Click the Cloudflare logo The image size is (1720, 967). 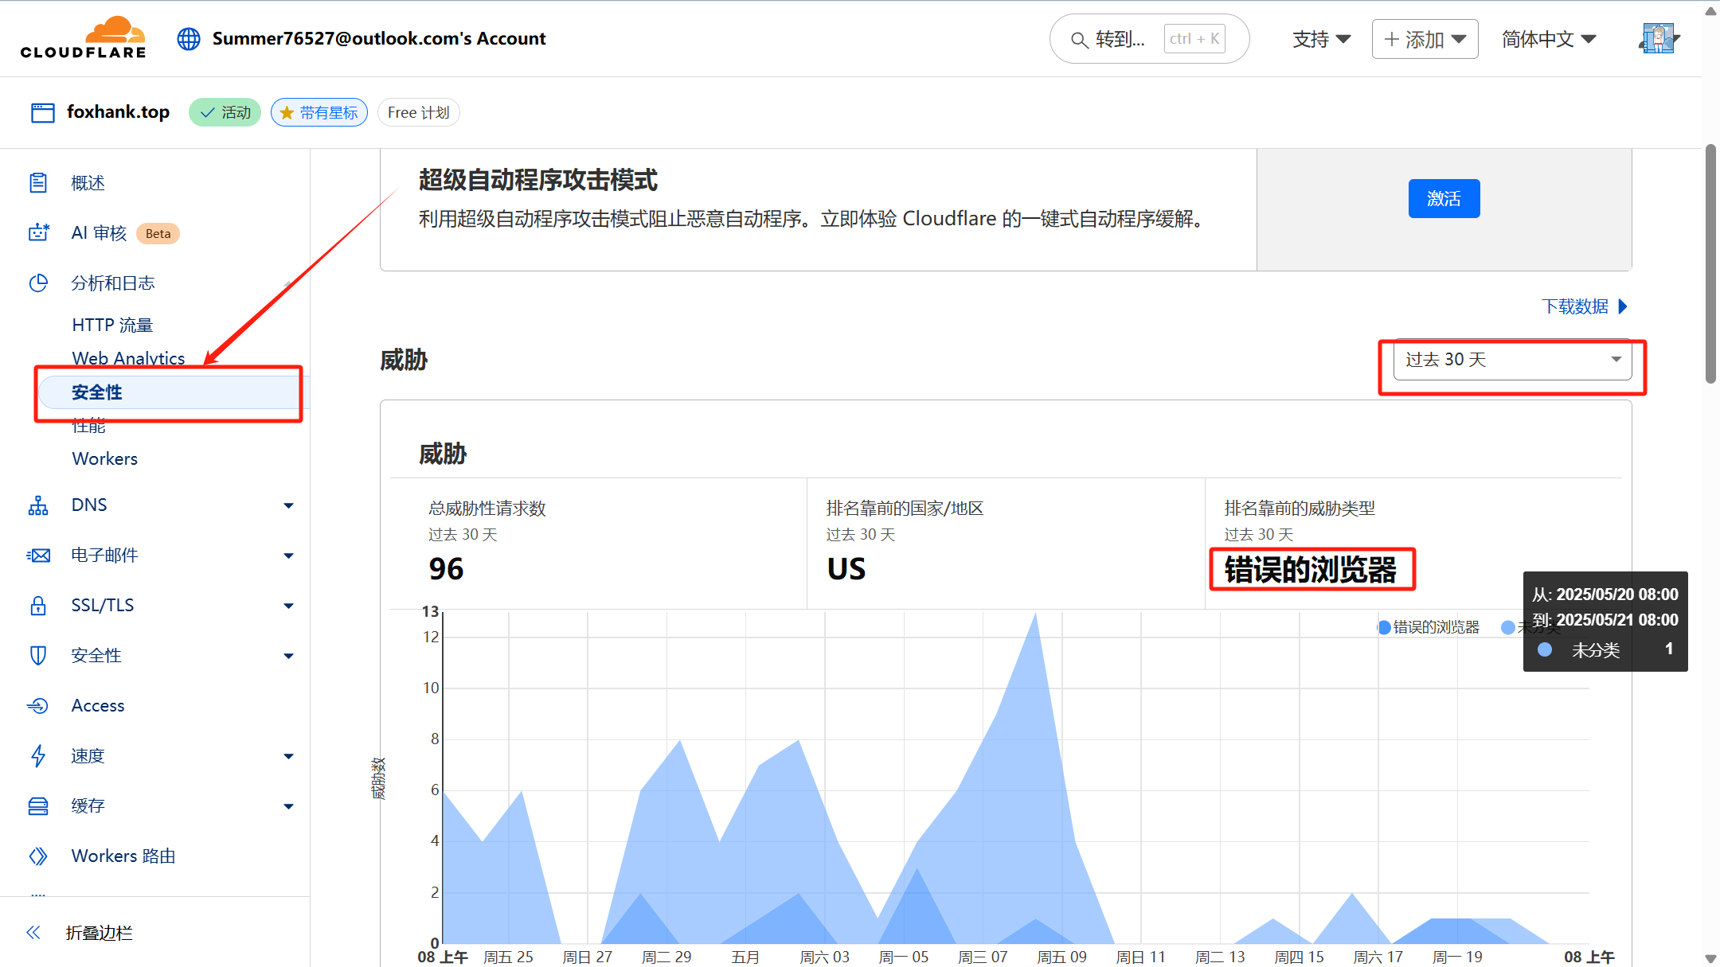(x=83, y=37)
